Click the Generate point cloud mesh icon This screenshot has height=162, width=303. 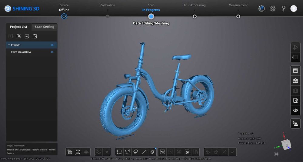pos(295,124)
